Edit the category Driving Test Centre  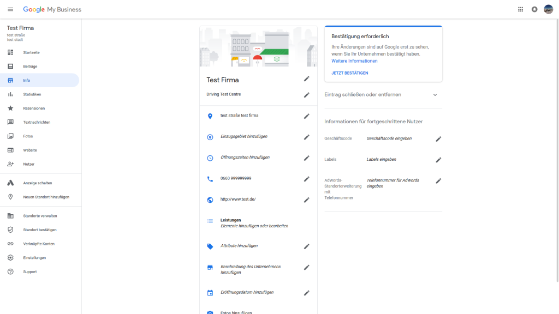(307, 95)
